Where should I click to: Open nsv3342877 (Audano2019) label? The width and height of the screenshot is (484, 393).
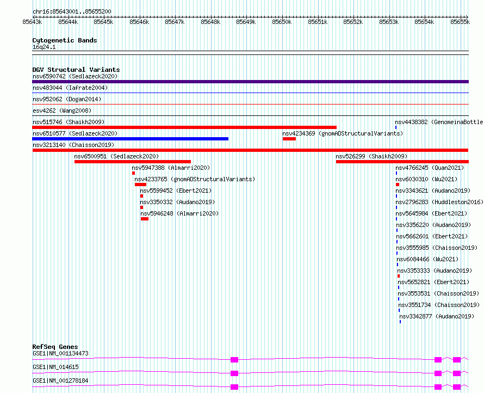point(437,316)
